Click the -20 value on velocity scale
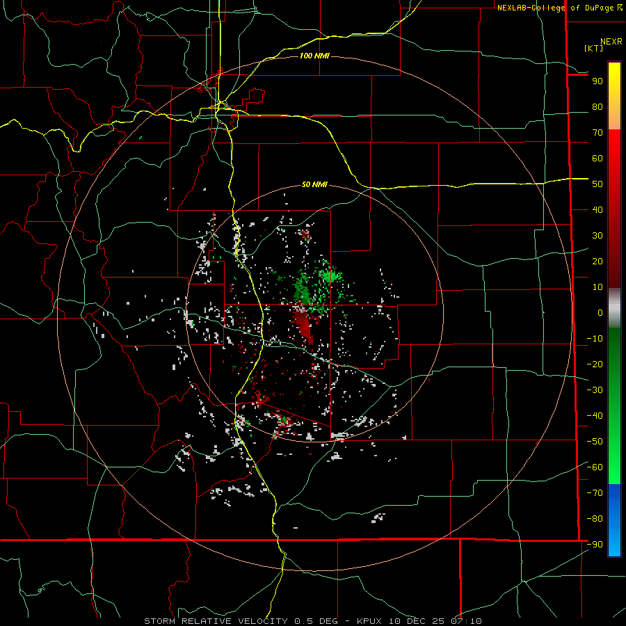The width and height of the screenshot is (626, 626). [x=595, y=364]
